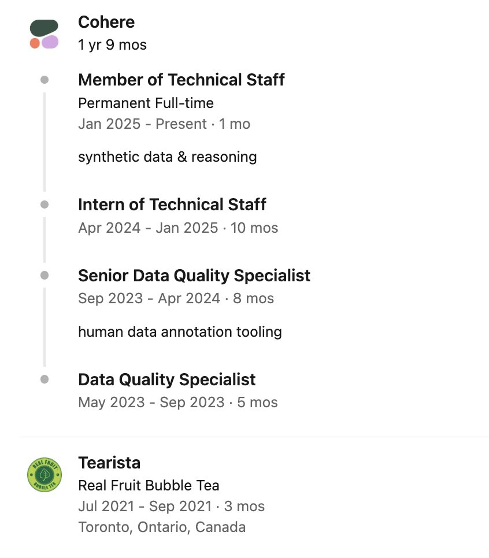
Task: Select the 'synthetic data & reasoning' description
Action: point(168,157)
